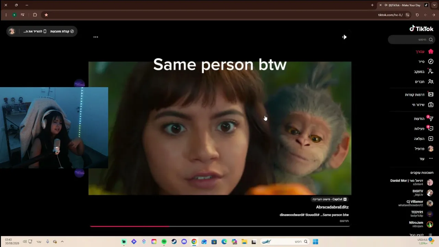Viewport: 439px width, 247px height.
Task: Click the 'סייר' Explore menu label
Action: [x=422, y=61]
